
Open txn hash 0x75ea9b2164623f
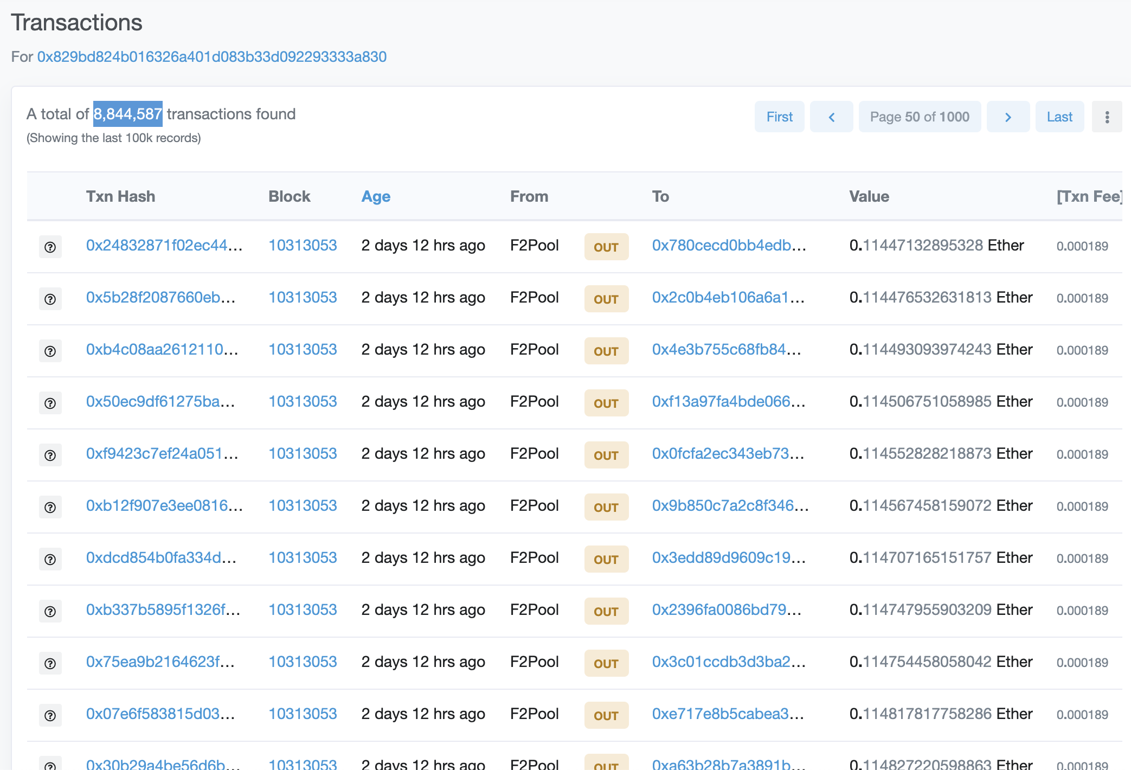point(160,662)
